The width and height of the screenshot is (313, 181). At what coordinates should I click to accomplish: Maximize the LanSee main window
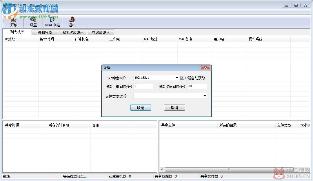[296, 6]
